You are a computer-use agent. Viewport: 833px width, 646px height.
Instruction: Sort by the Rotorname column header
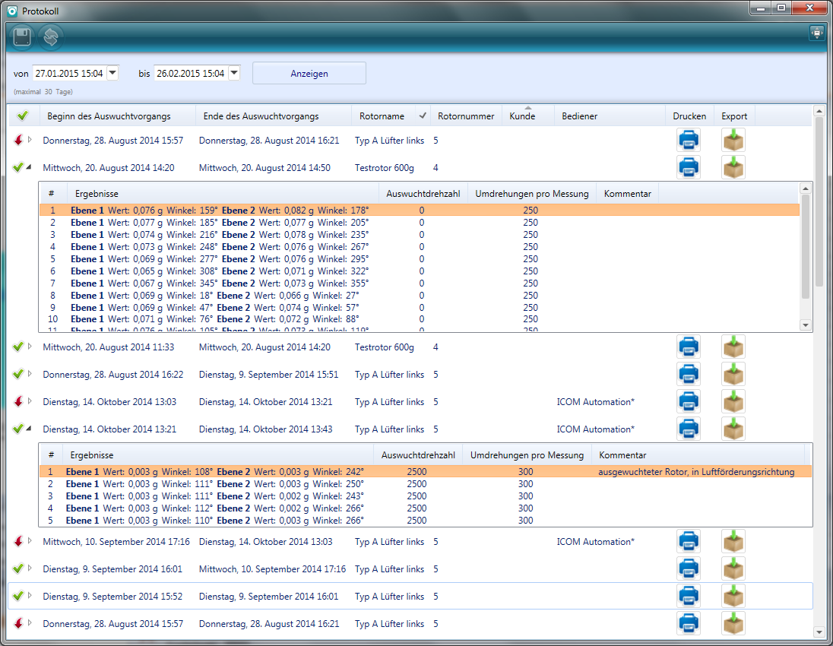(382, 116)
